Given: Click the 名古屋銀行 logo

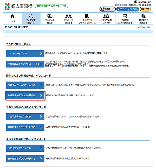Looking at the screenshot, I should pos(18,6).
